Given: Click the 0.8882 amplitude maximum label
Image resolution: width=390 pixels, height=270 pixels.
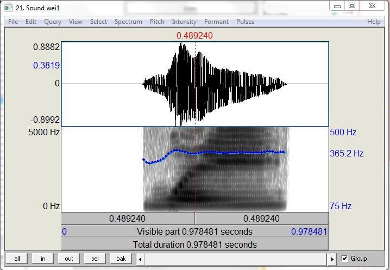Looking at the screenshot, I should [47, 47].
